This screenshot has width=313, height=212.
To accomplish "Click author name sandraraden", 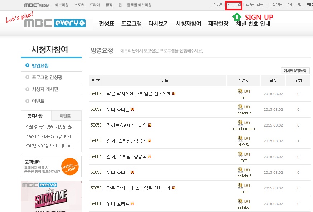I will click(244, 129).
